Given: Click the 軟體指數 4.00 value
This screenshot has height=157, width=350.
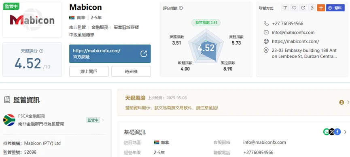Looking at the screenshot, I should (185, 69).
